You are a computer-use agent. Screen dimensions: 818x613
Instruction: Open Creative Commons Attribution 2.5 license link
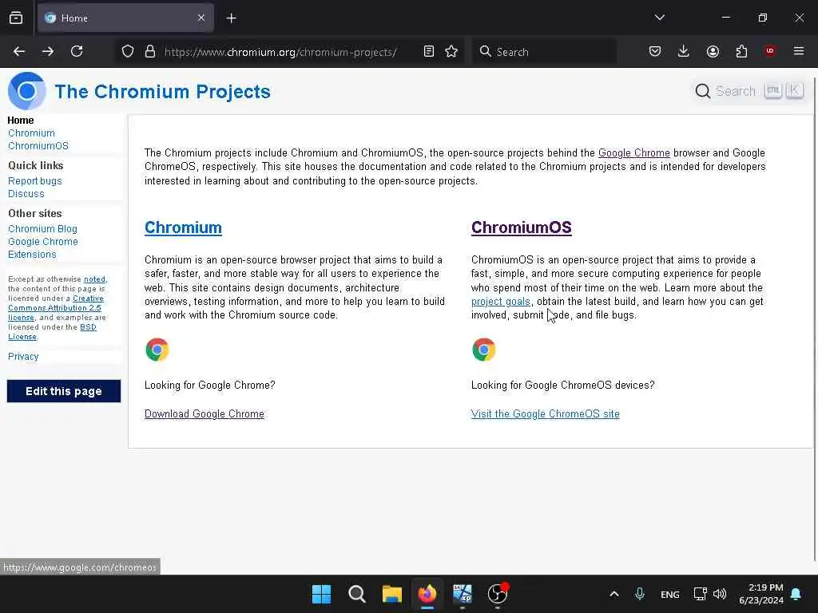[55, 308]
